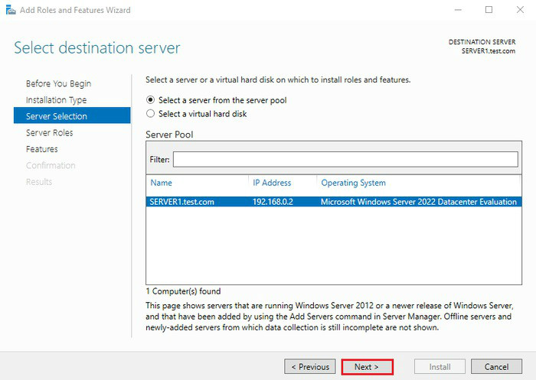This screenshot has width=536, height=380.
Task: Sort server pool by Name column
Action: pyautogui.click(x=162, y=183)
